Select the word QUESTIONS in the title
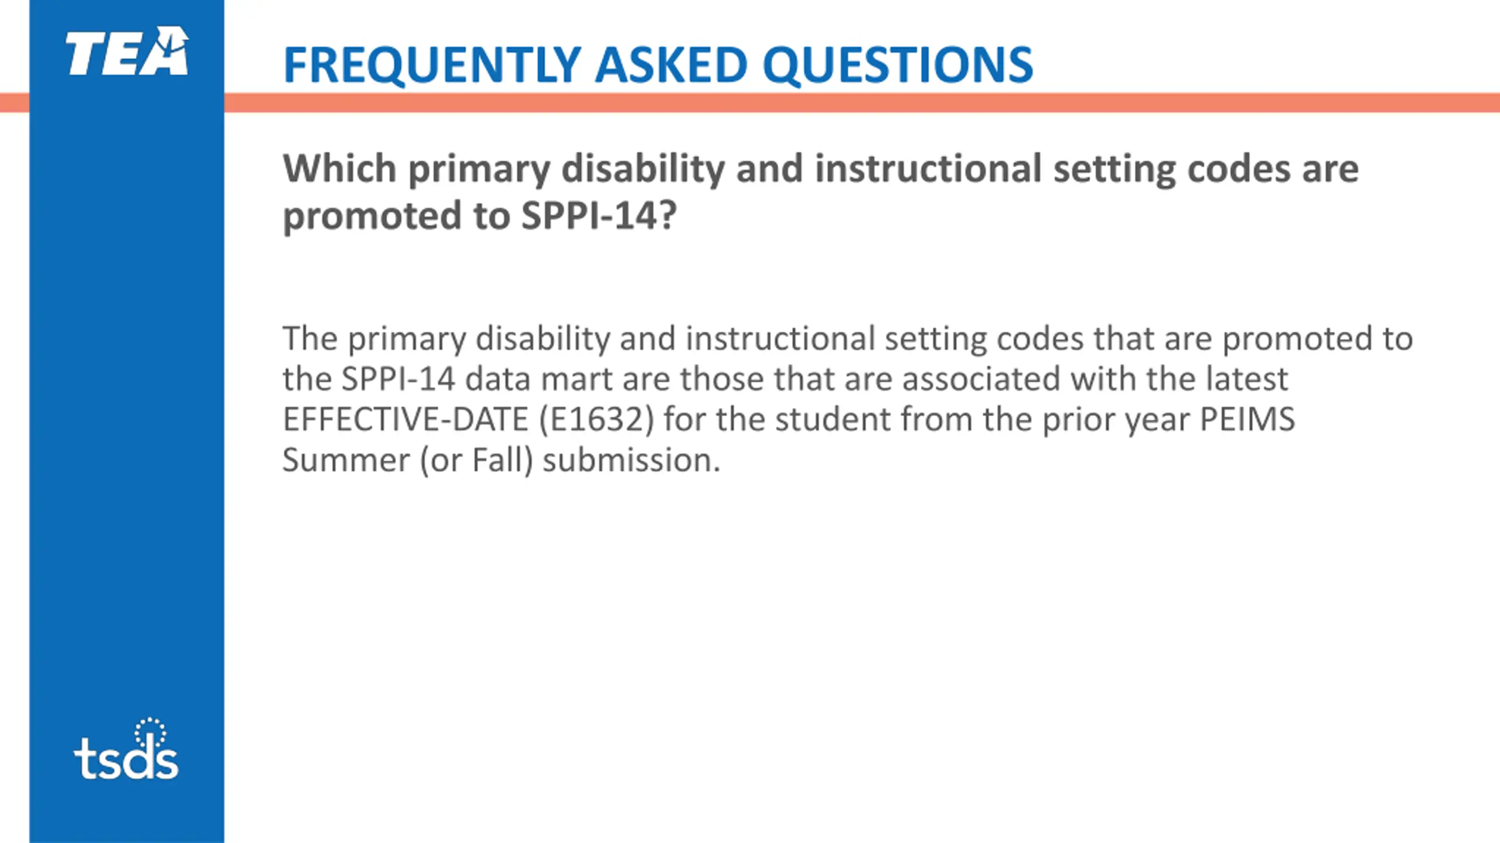Viewport: 1500px width, 843px height. [x=898, y=64]
